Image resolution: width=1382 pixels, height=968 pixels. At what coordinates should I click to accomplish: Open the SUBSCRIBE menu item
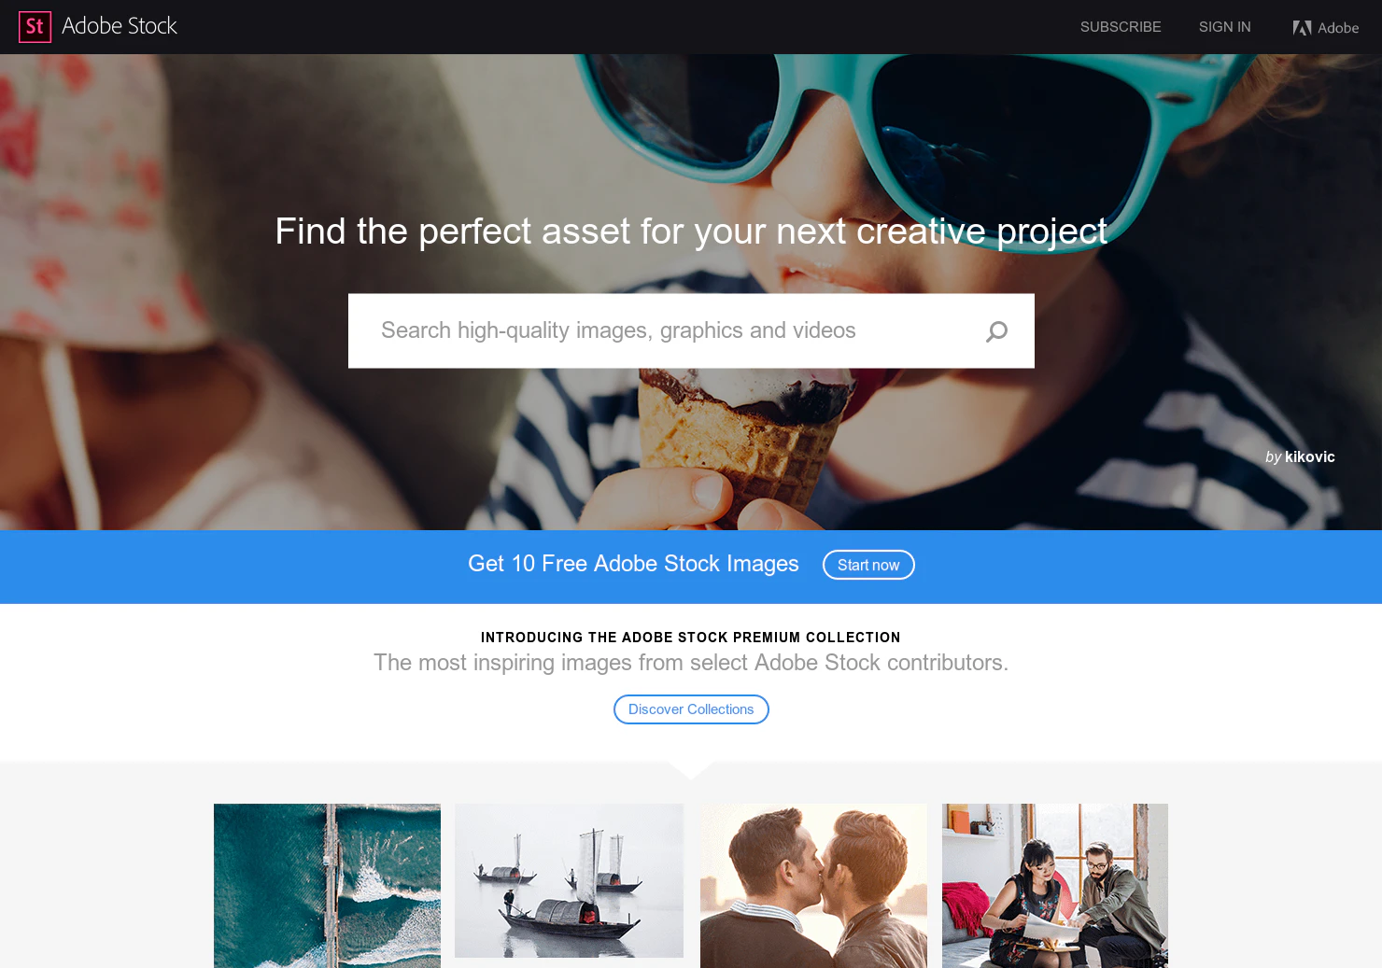point(1121,27)
